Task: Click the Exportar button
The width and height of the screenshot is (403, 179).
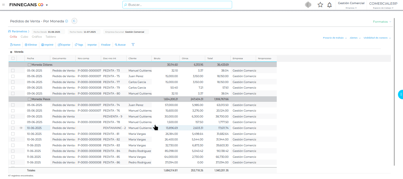Action: coord(64,45)
